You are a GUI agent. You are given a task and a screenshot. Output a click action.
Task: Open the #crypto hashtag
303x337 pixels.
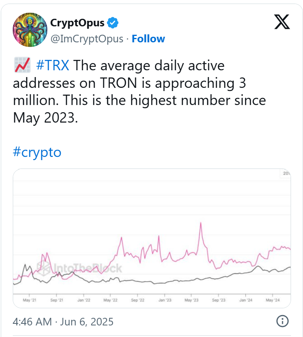pyautogui.click(x=37, y=153)
